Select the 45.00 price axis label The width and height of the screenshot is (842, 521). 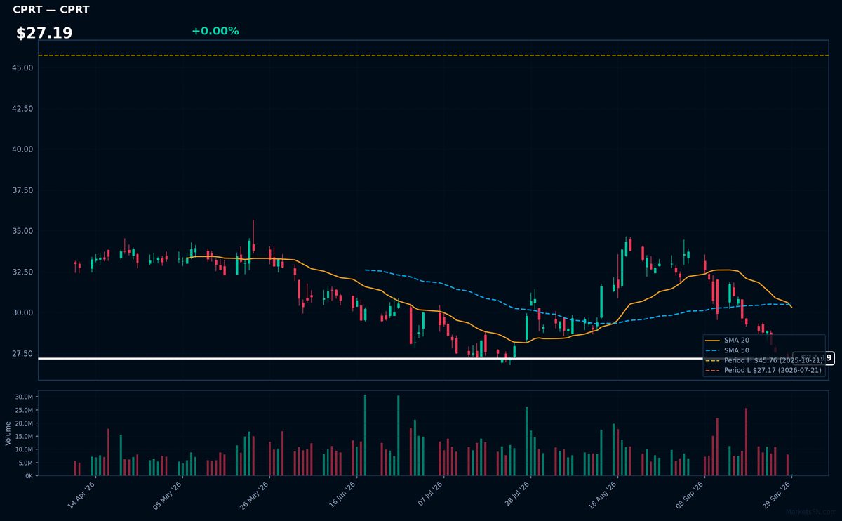click(23, 67)
